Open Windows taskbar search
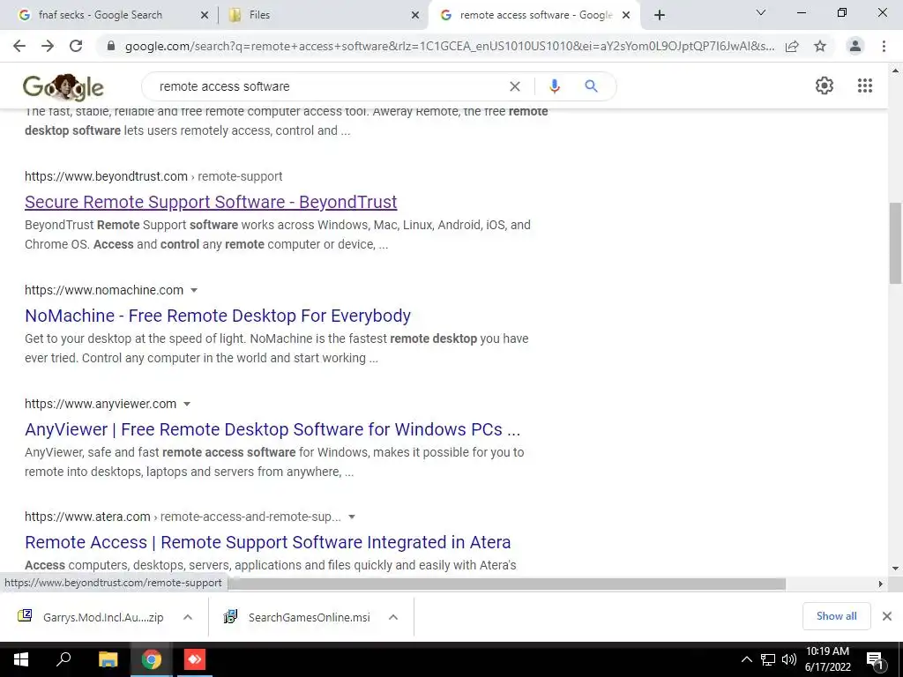This screenshot has width=903, height=677. pyautogui.click(x=63, y=659)
